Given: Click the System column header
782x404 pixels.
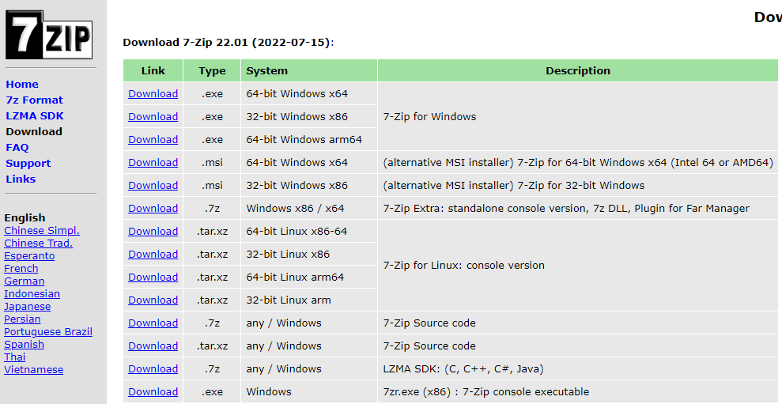Looking at the screenshot, I should (x=308, y=71).
